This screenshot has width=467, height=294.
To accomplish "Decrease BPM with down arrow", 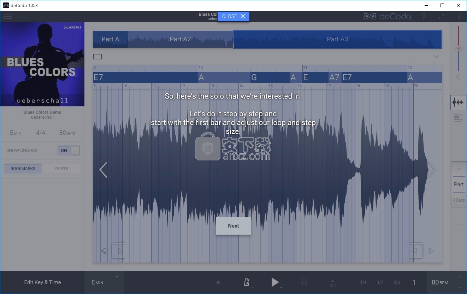I will coord(459,288).
